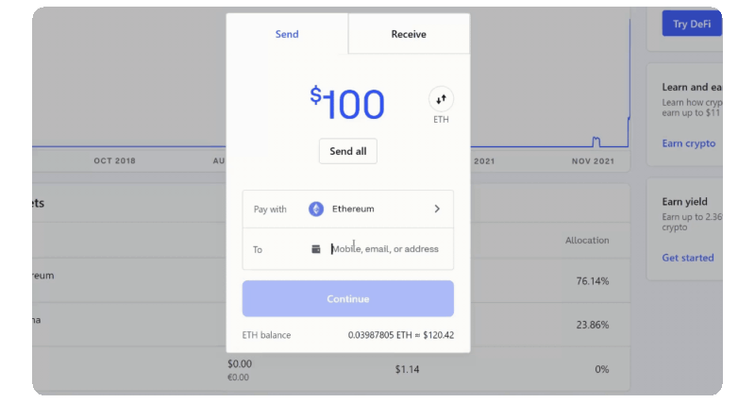Click the Send all button
The height and width of the screenshot is (403, 755).
coord(348,151)
